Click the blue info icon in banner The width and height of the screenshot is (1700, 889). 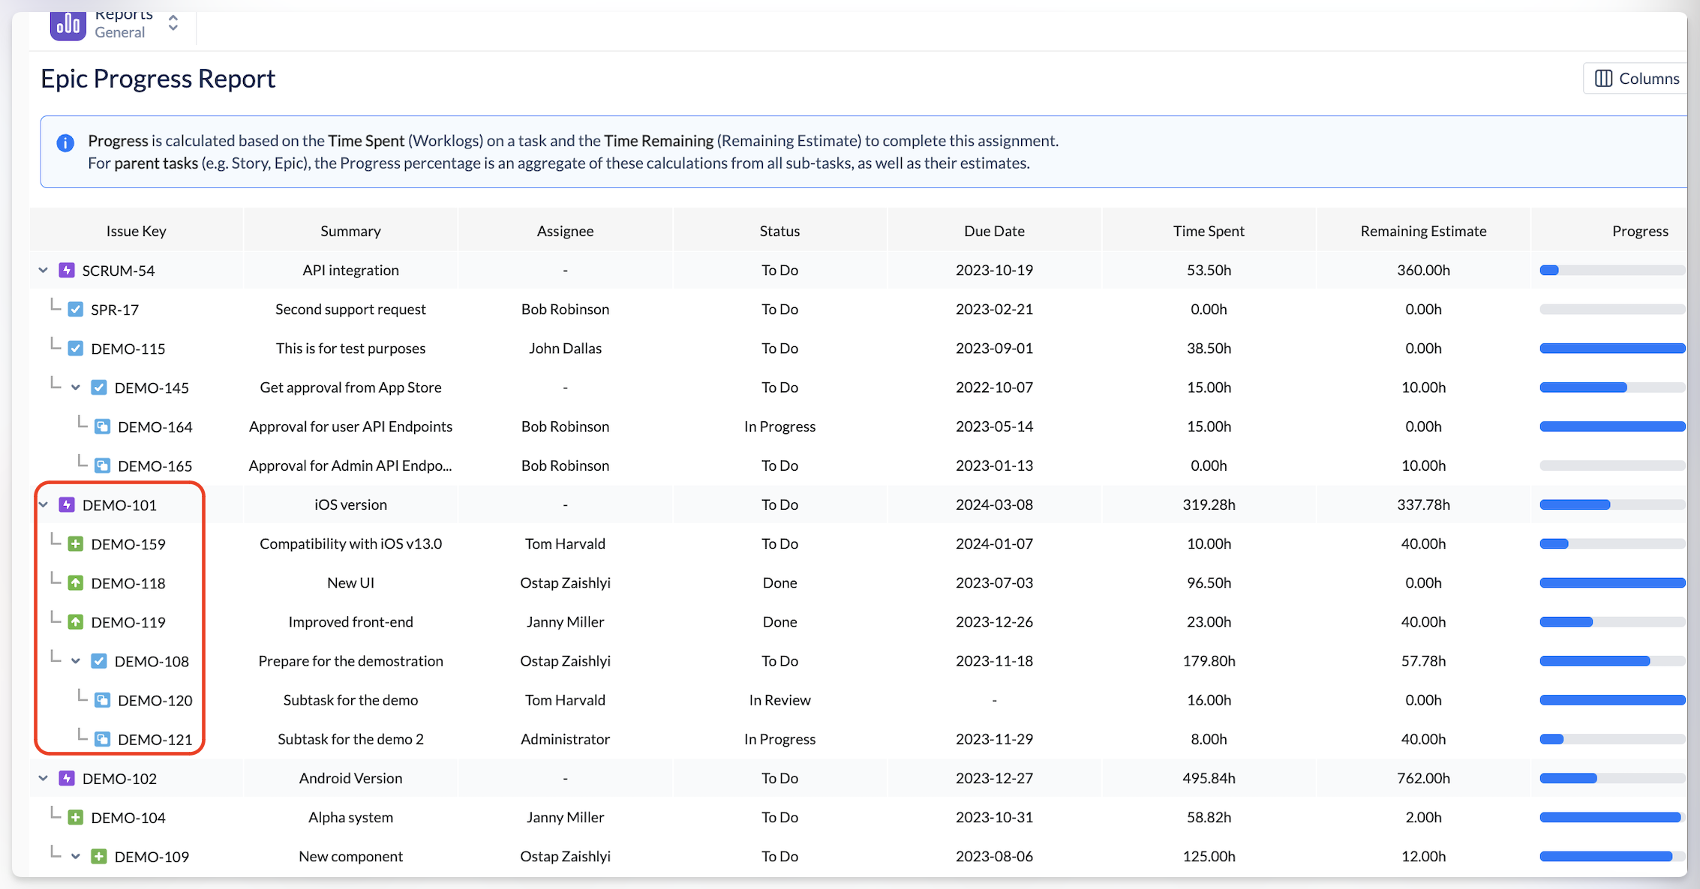(x=65, y=142)
